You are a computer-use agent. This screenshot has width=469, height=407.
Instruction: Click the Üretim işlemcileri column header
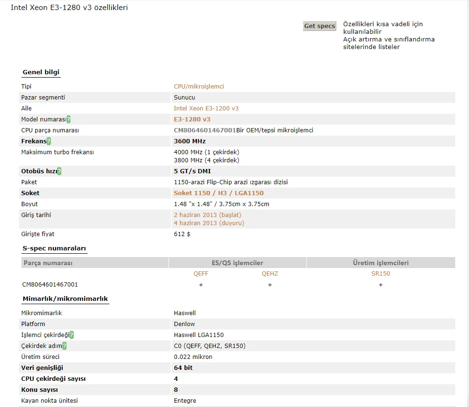381,263
